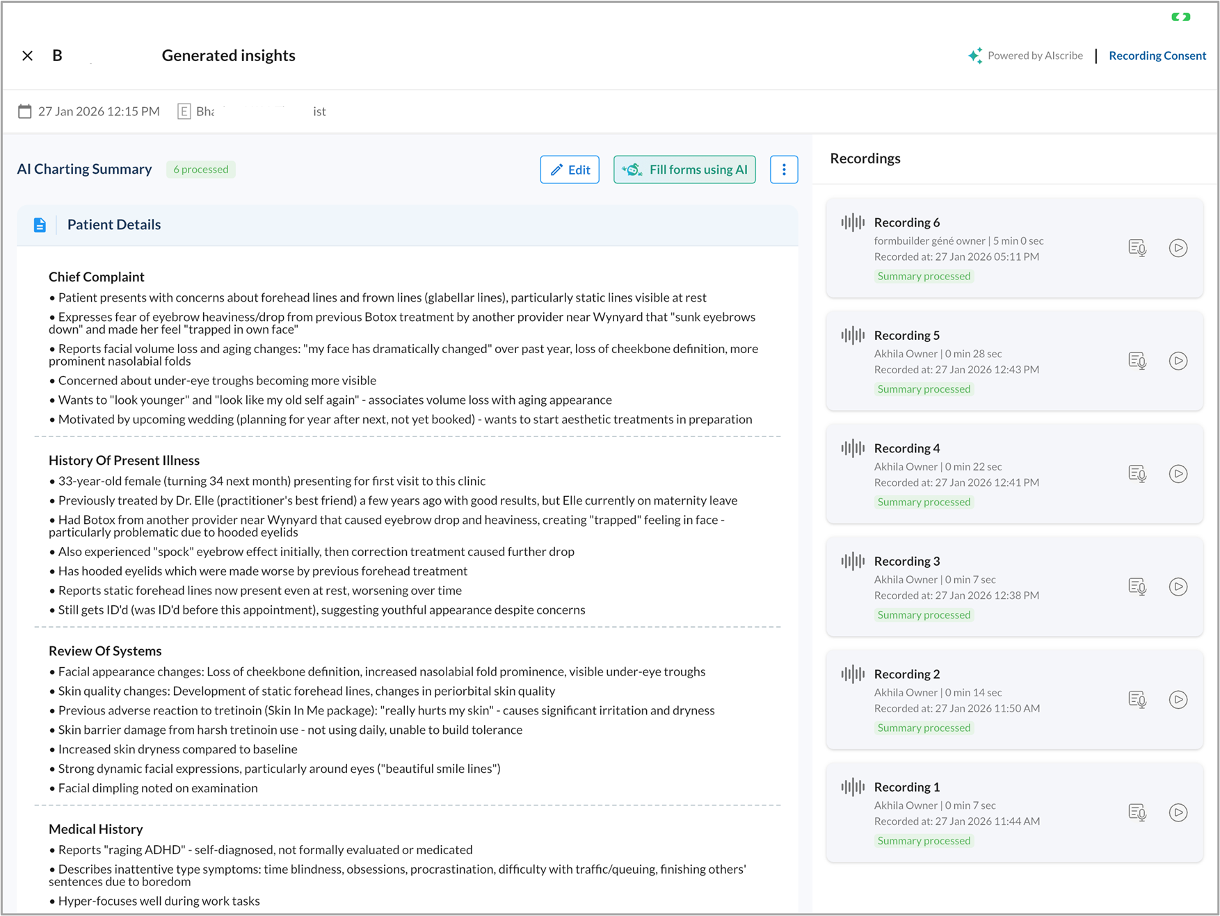View transcript icon for Recording 5

click(1137, 361)
